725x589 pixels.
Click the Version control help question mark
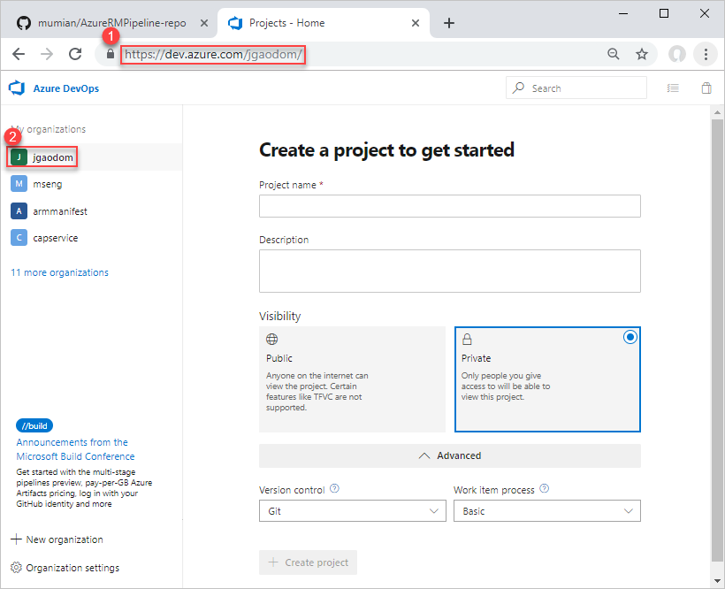(x=334, y=488)
